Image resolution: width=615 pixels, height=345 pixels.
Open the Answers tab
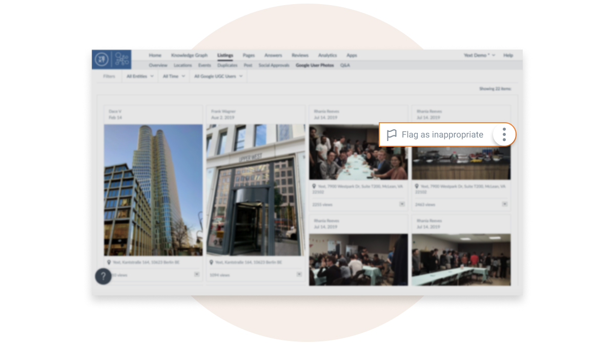(x=273, y=55)
